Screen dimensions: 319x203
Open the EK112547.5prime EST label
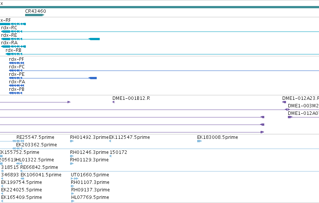pyautogui.click(x=129, y=137)
